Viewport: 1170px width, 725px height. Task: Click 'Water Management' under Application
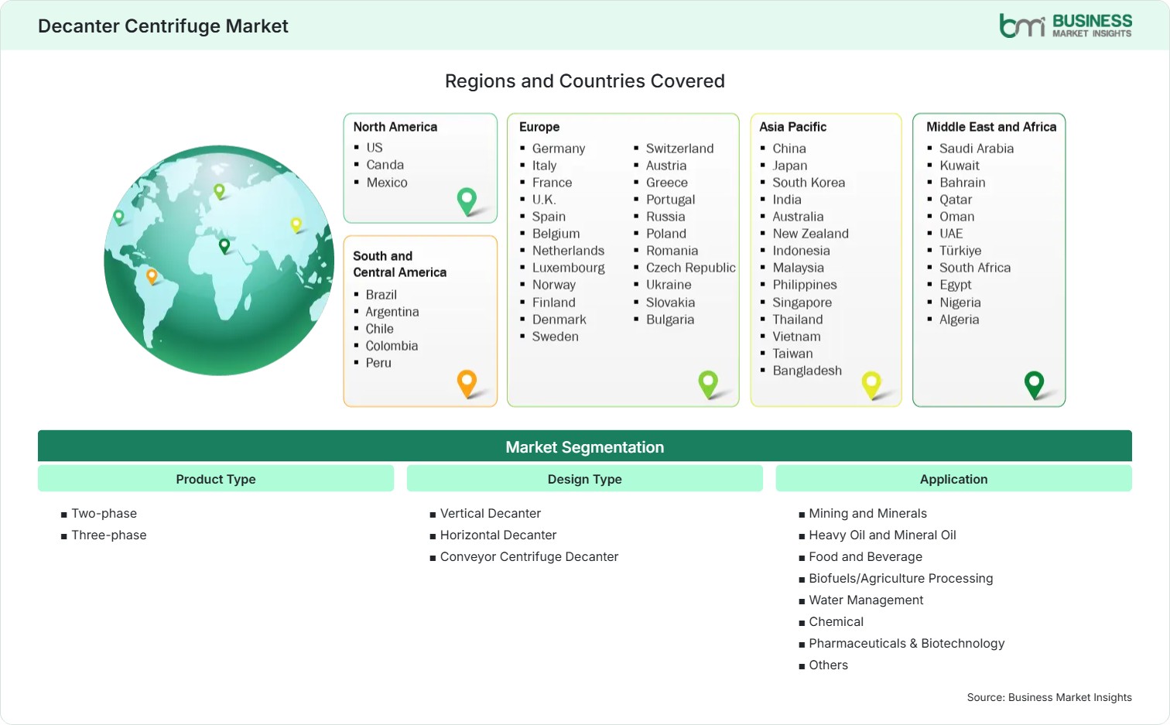point(866,600)
